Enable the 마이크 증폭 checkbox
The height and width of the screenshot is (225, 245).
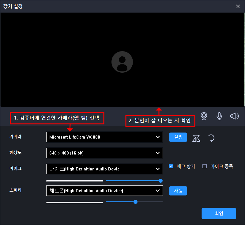click(205, 166)
